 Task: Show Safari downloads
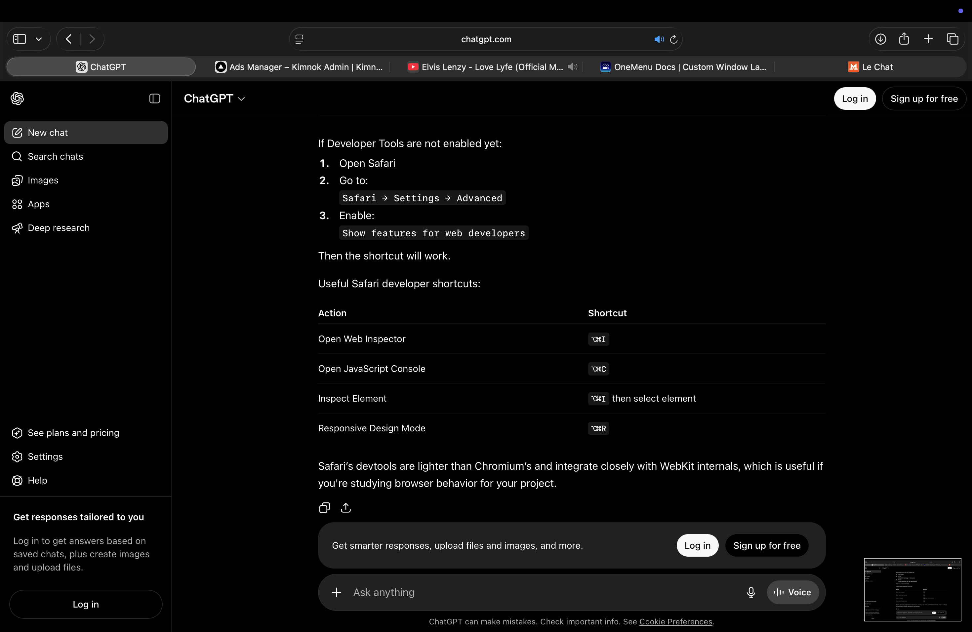tap(880, 39)
